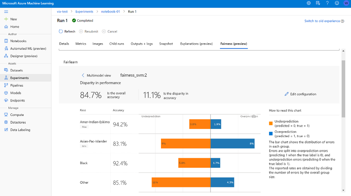Click the 85.1% accuracy for Other

[x=120, y=183]
